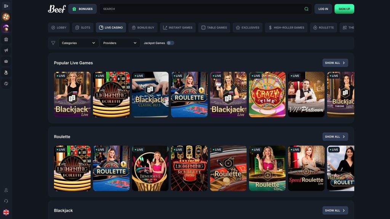The image size is (390, 219).
Task: Open Lightning Roulette in Popular Live Games
Action: pyautogui.click(x=111, y=94)
